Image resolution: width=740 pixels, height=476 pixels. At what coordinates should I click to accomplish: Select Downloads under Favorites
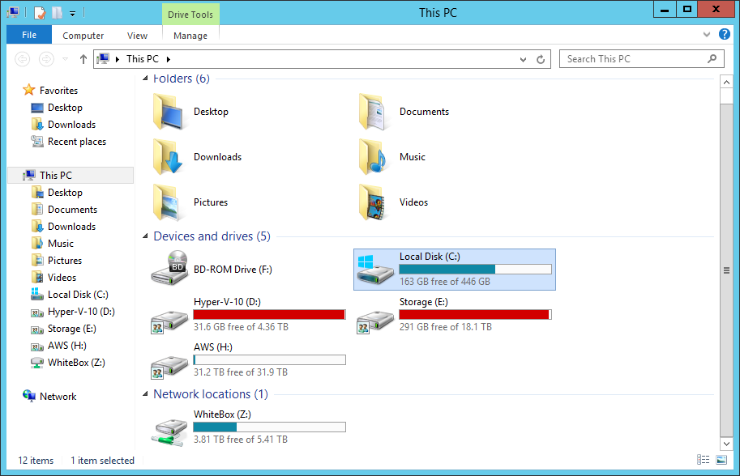(71, 125)
